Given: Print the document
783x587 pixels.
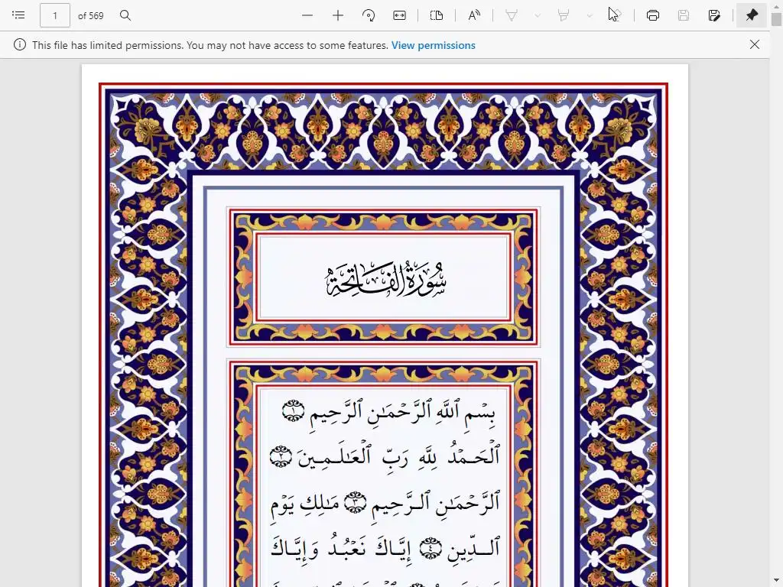Looking at the screenshot, I should (x=653, y=15).
